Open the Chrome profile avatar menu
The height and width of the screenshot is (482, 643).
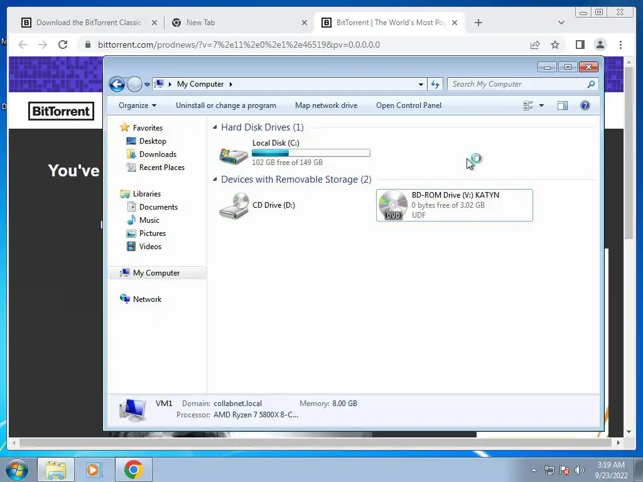[x=600, y=45]
